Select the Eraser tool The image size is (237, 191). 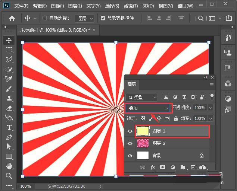point(9,108)
